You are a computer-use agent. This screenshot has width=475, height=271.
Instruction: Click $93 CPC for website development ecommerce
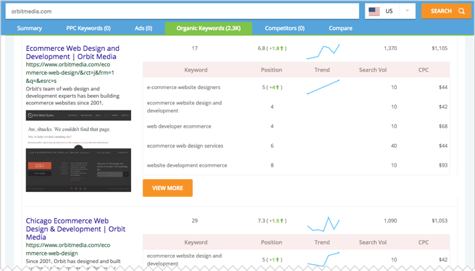coord(443,165)
